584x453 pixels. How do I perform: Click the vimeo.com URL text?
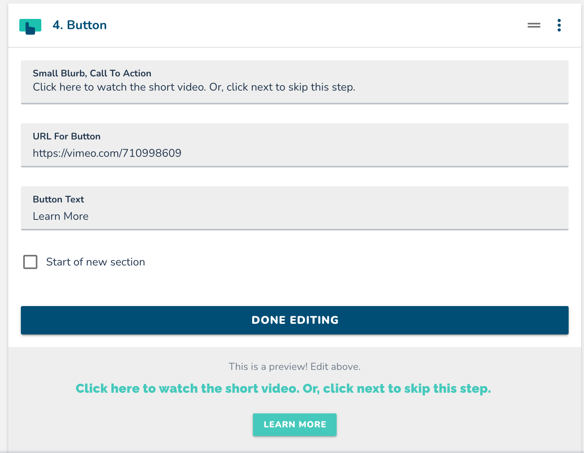pos(107,153)
